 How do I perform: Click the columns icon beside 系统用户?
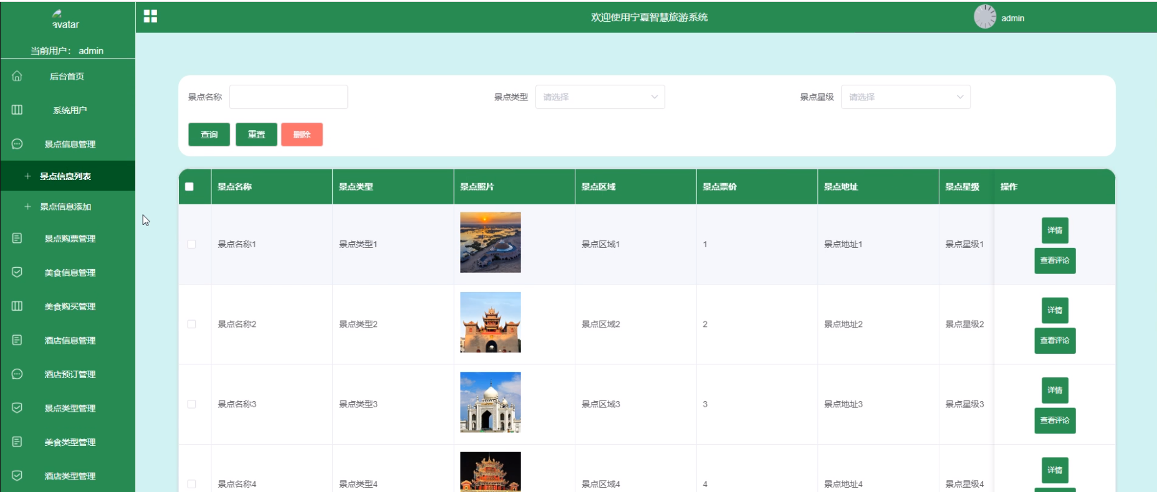click(17, 110)
